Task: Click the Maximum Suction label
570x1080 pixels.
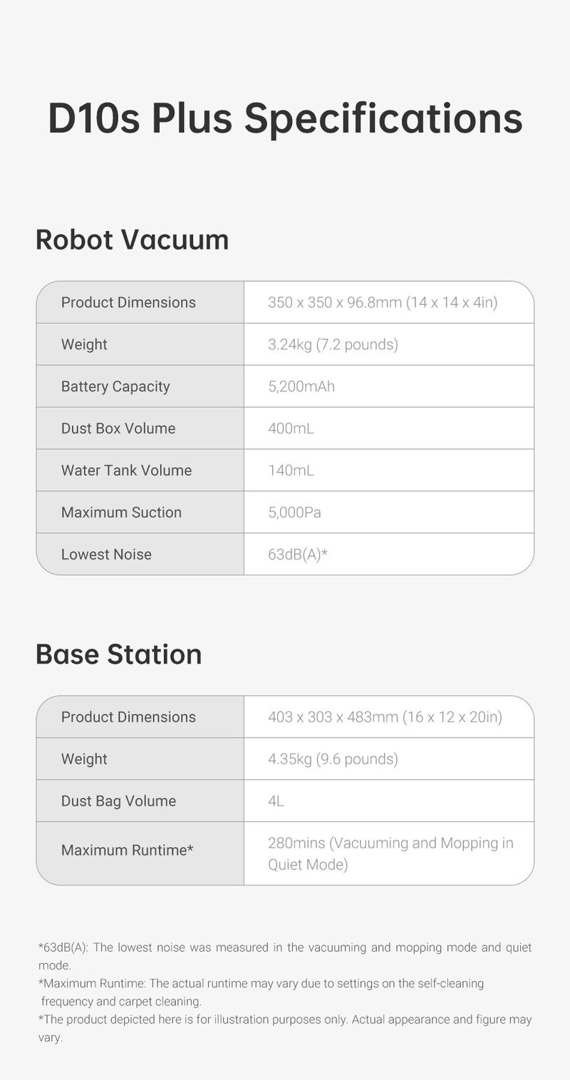Action: pyautogui.click(x=121, y=513)
